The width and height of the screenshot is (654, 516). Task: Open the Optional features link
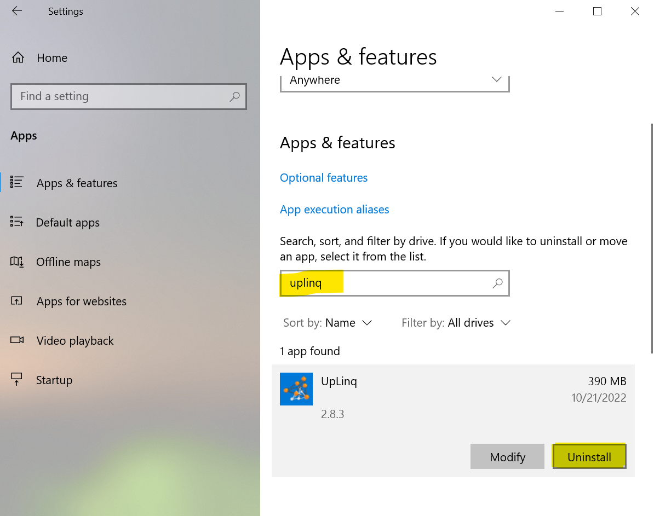(324, 177)
